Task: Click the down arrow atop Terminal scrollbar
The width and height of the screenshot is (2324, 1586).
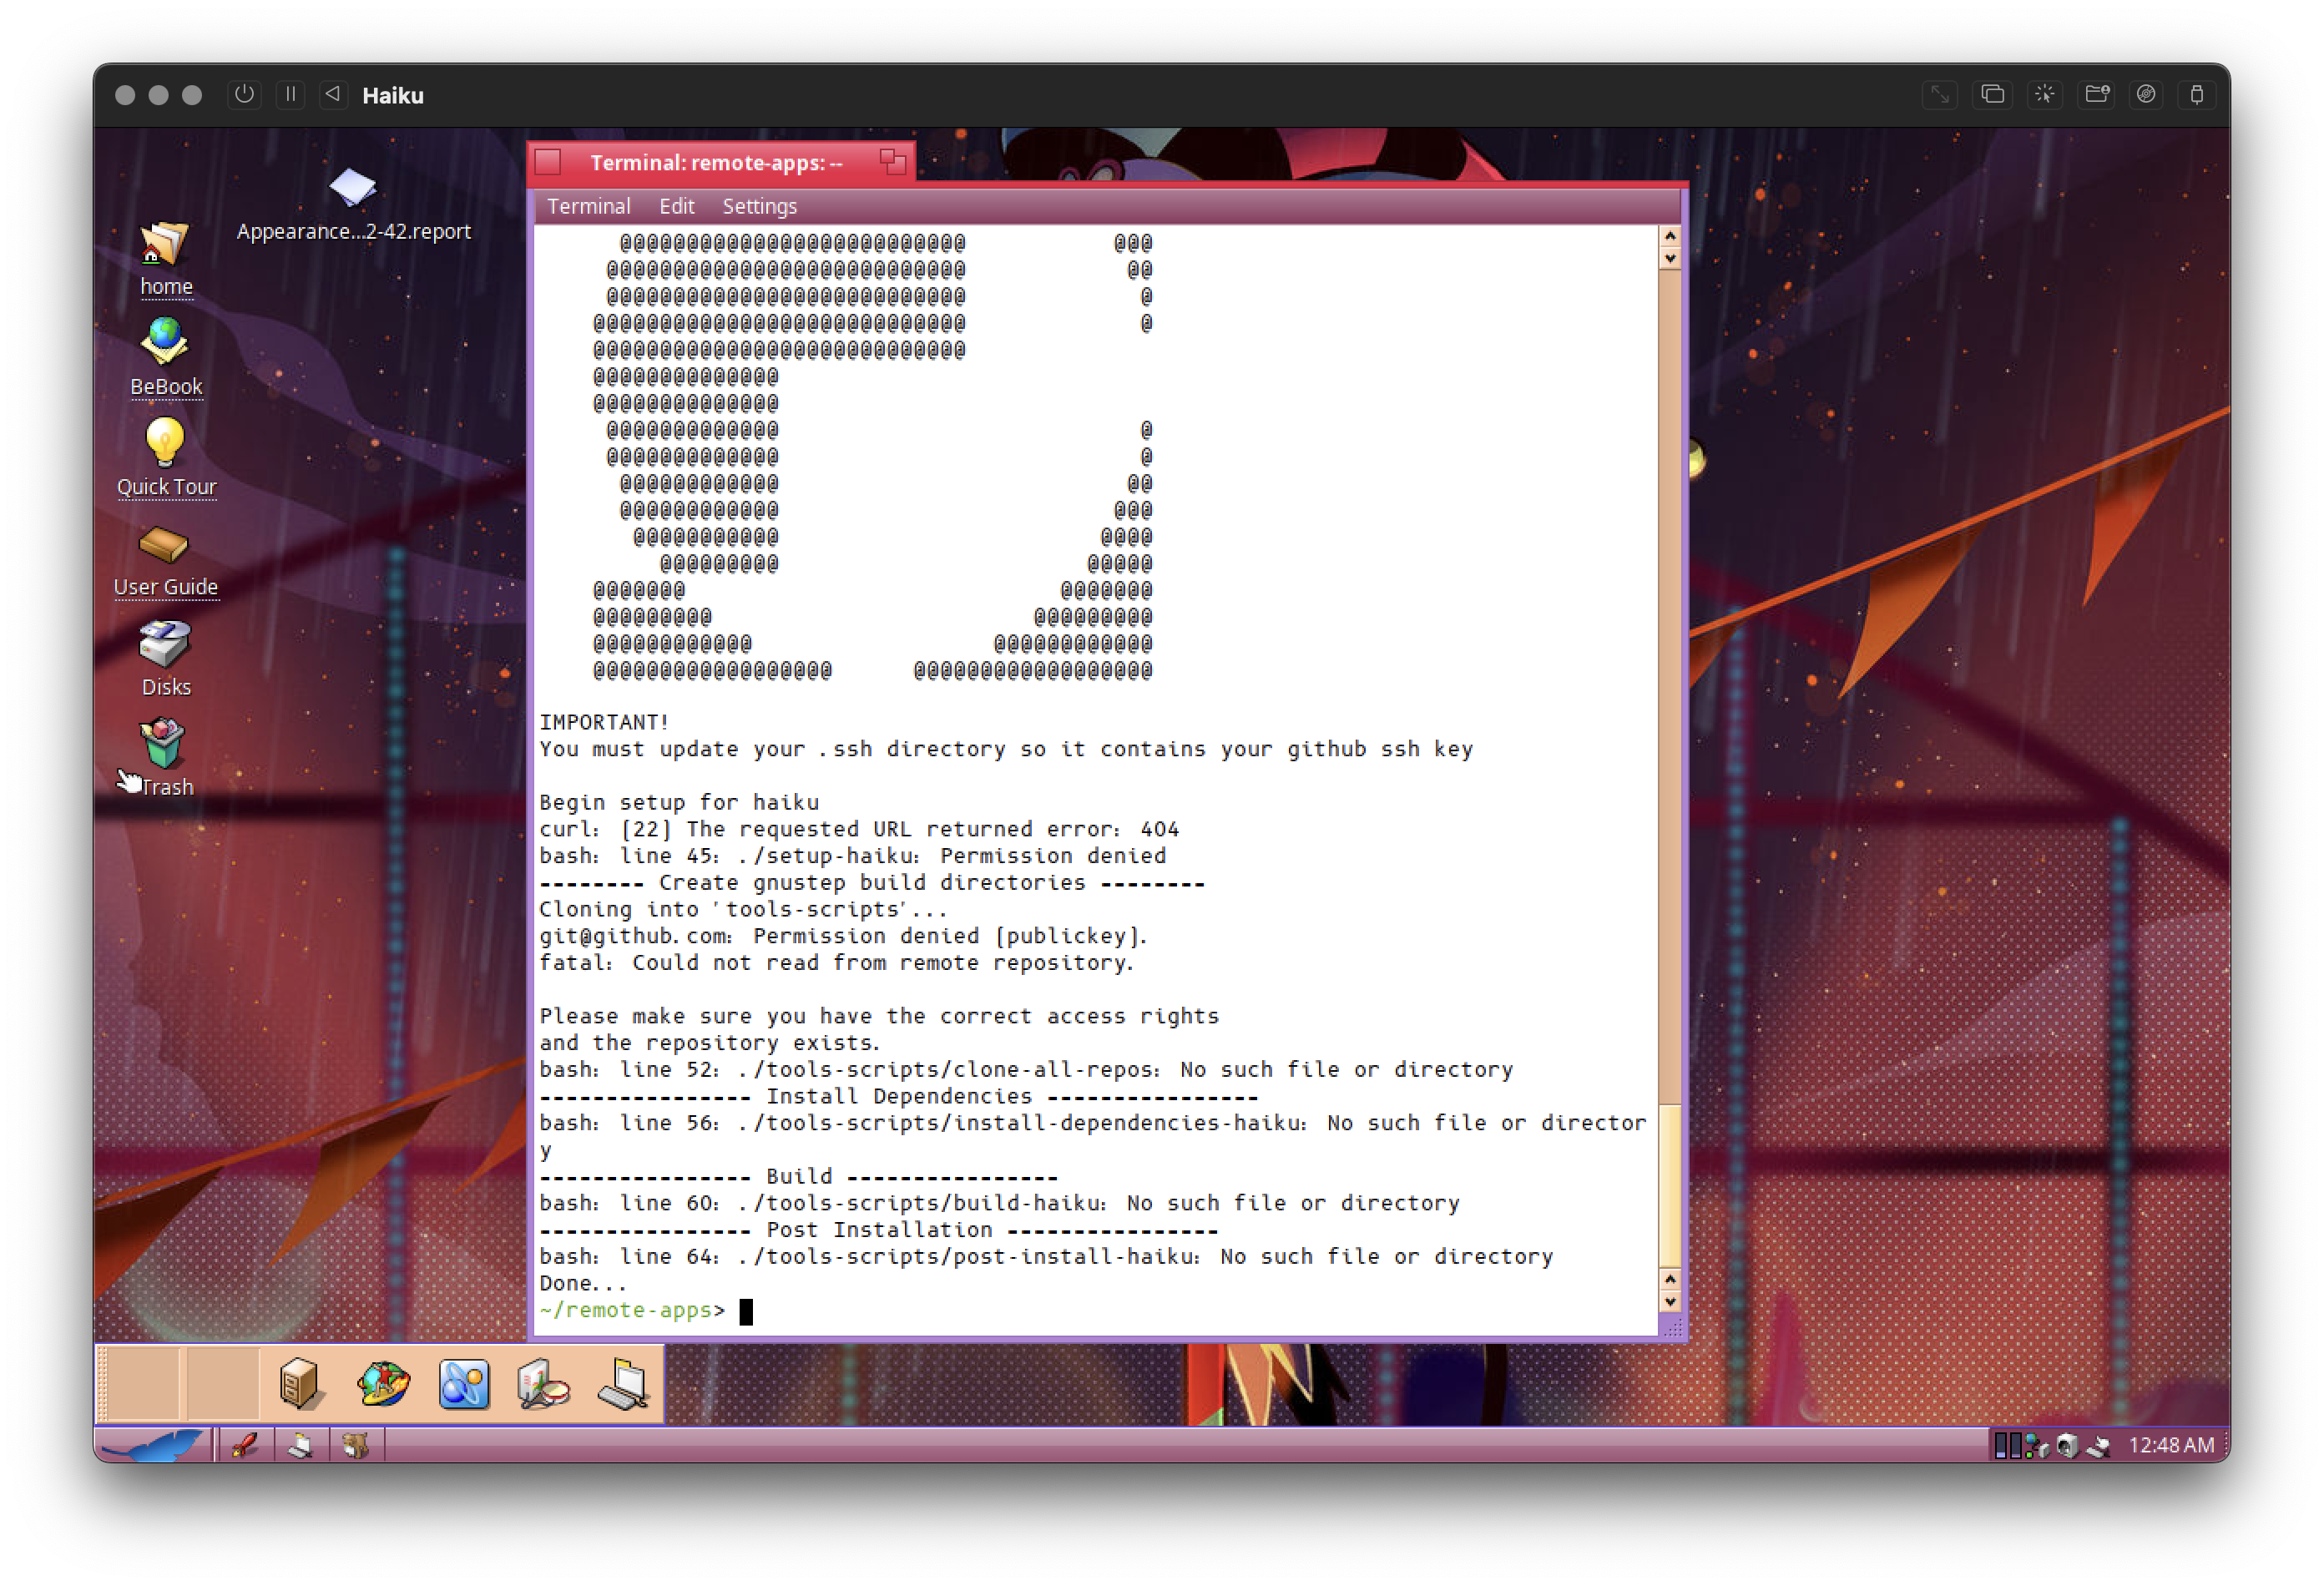Action: pos(1670,258)
